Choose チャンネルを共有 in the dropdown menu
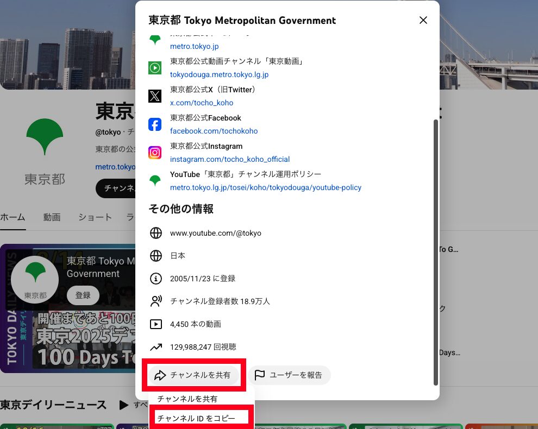 (187, 399)
